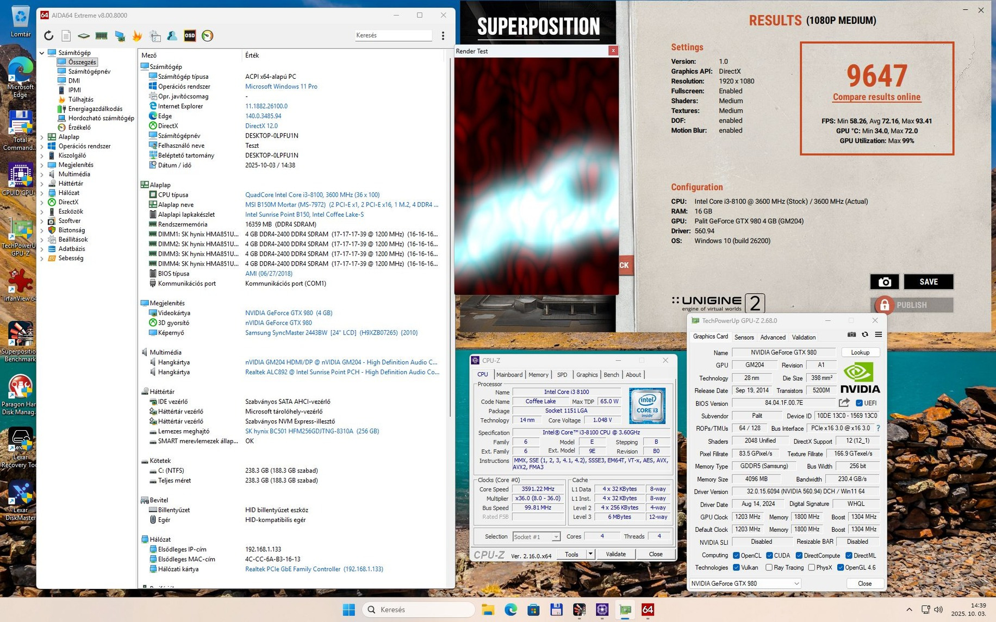This screenshot has width=996, height=622.
Task: Toggle the OpenGL 4.6 checkbox in GPU-Z
Action: click(841, 568)
